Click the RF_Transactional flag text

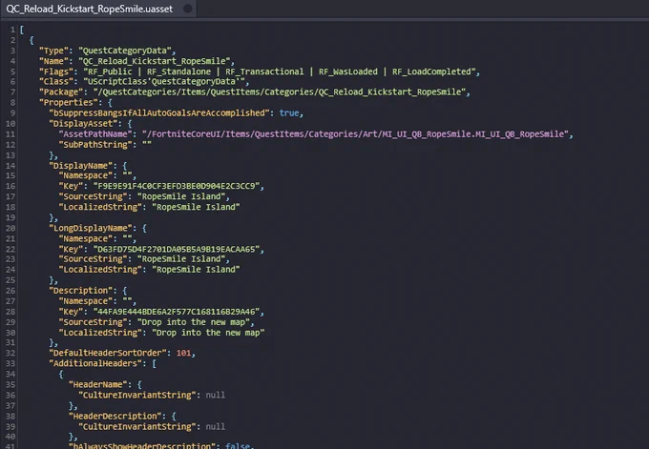[x=264, y=71]
